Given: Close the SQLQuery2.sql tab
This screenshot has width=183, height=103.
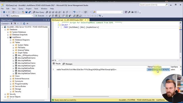Looking at the screenshot, I should 88,20.
